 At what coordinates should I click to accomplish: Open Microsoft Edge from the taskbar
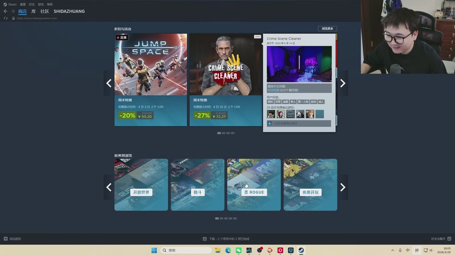[x=228, y=250]
